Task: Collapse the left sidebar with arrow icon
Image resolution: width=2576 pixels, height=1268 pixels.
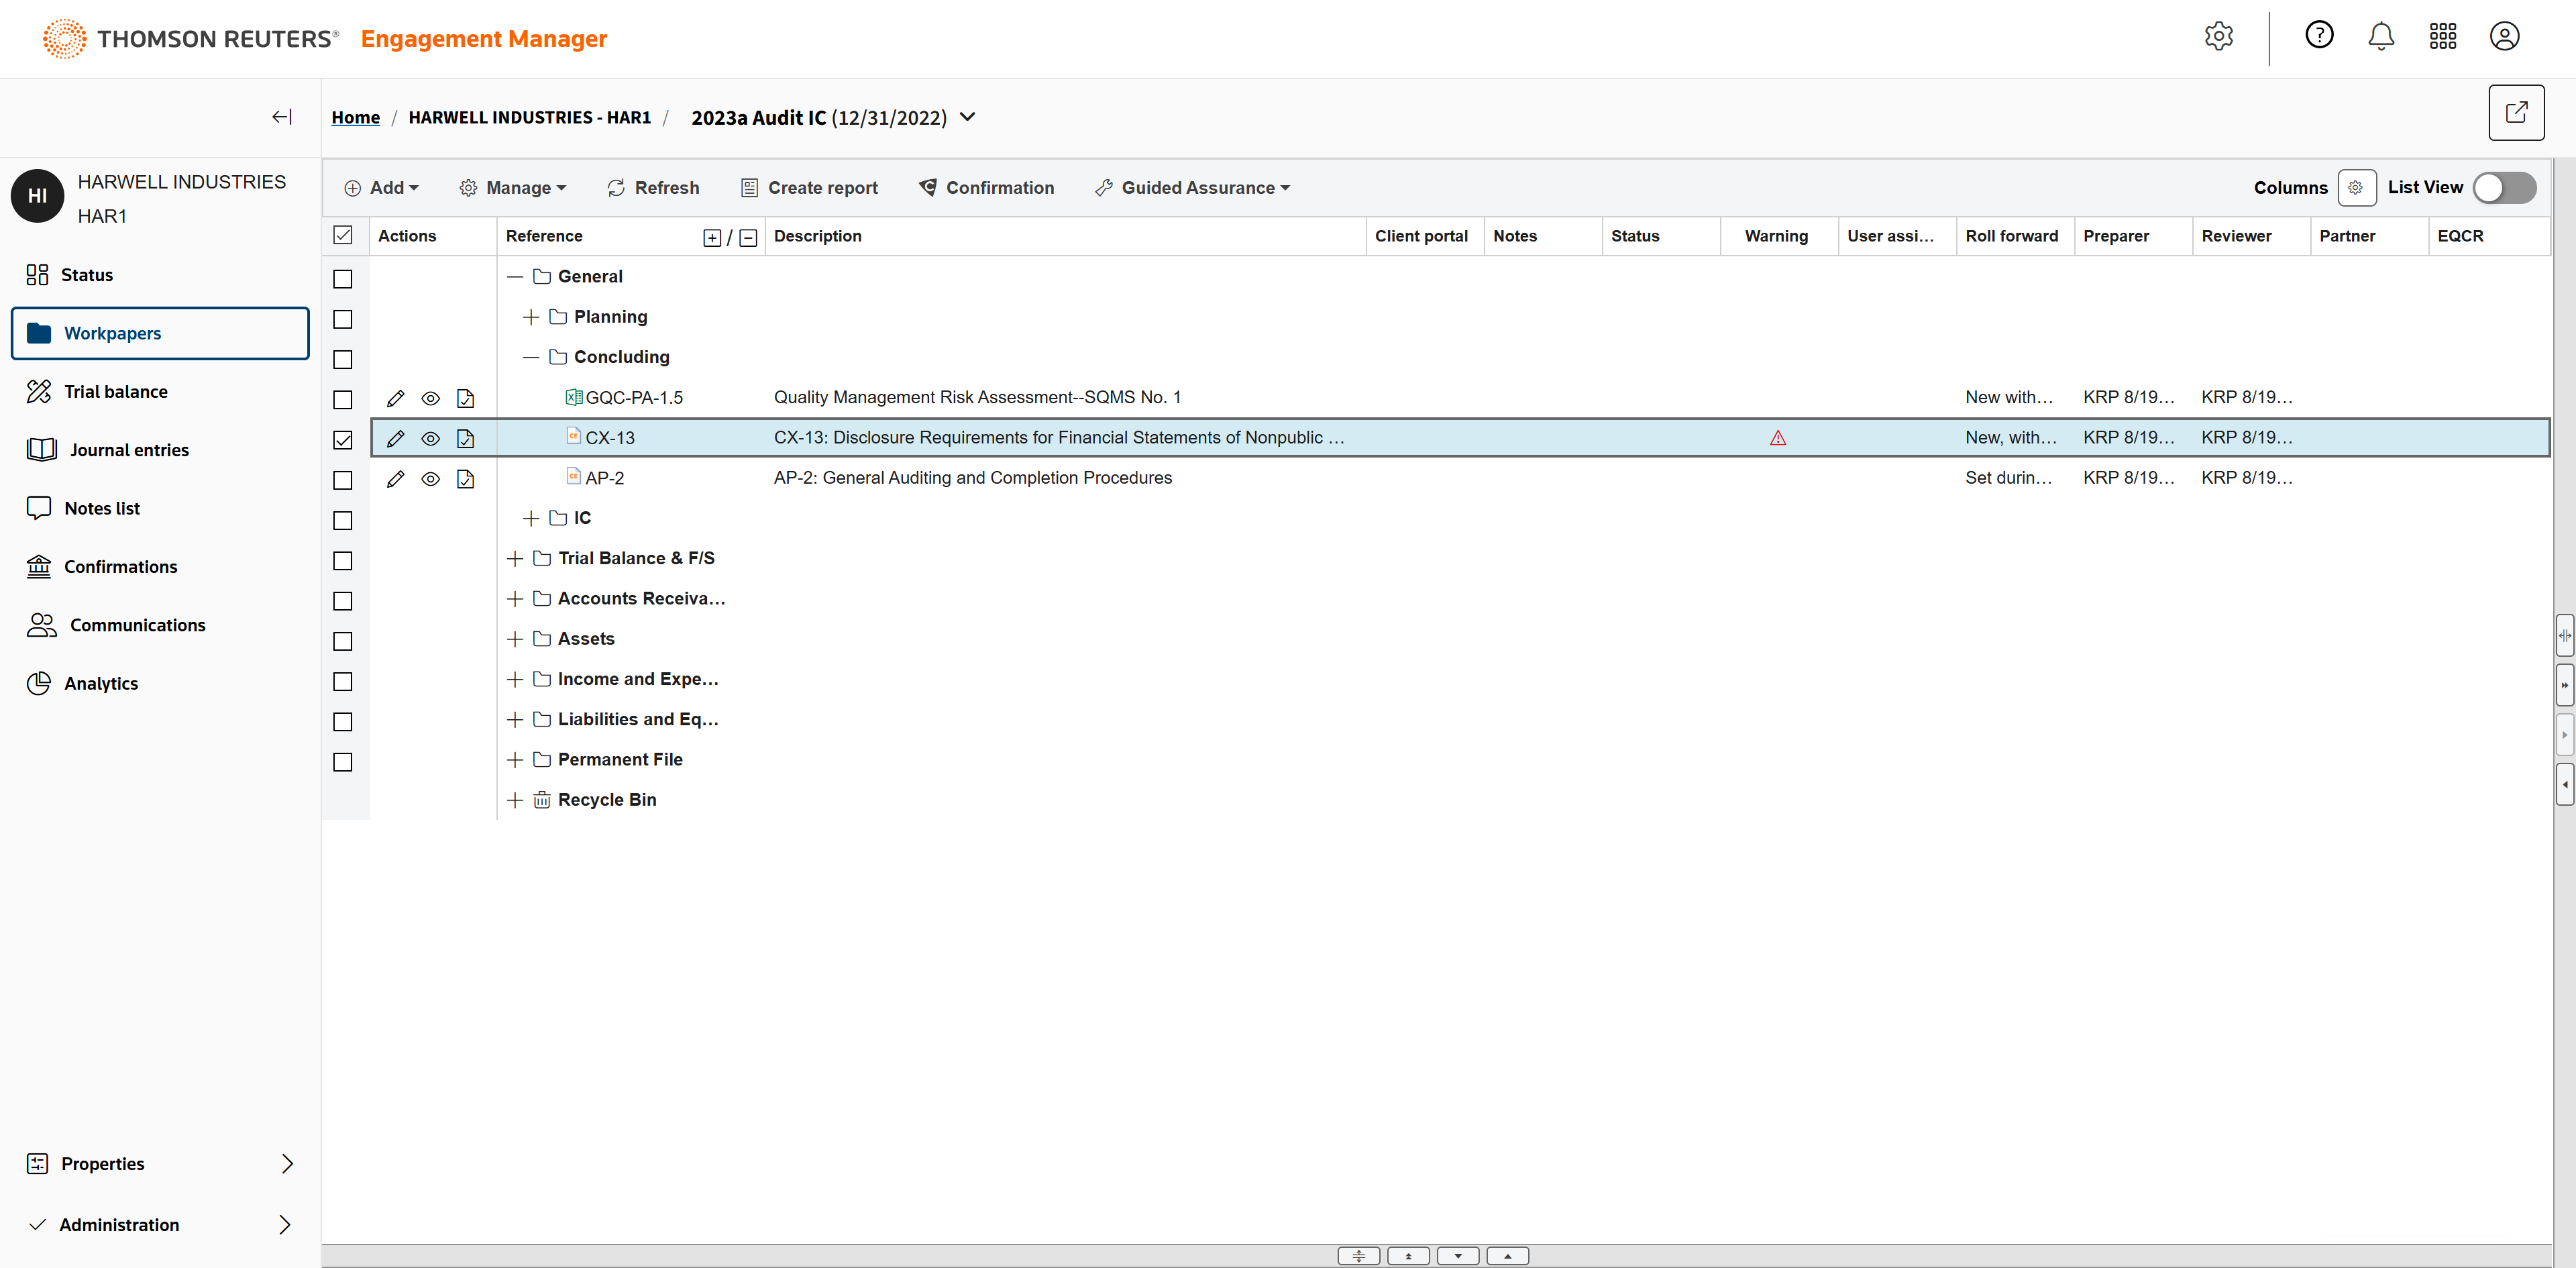Action: pyautogui.click(x=282, y=117)
